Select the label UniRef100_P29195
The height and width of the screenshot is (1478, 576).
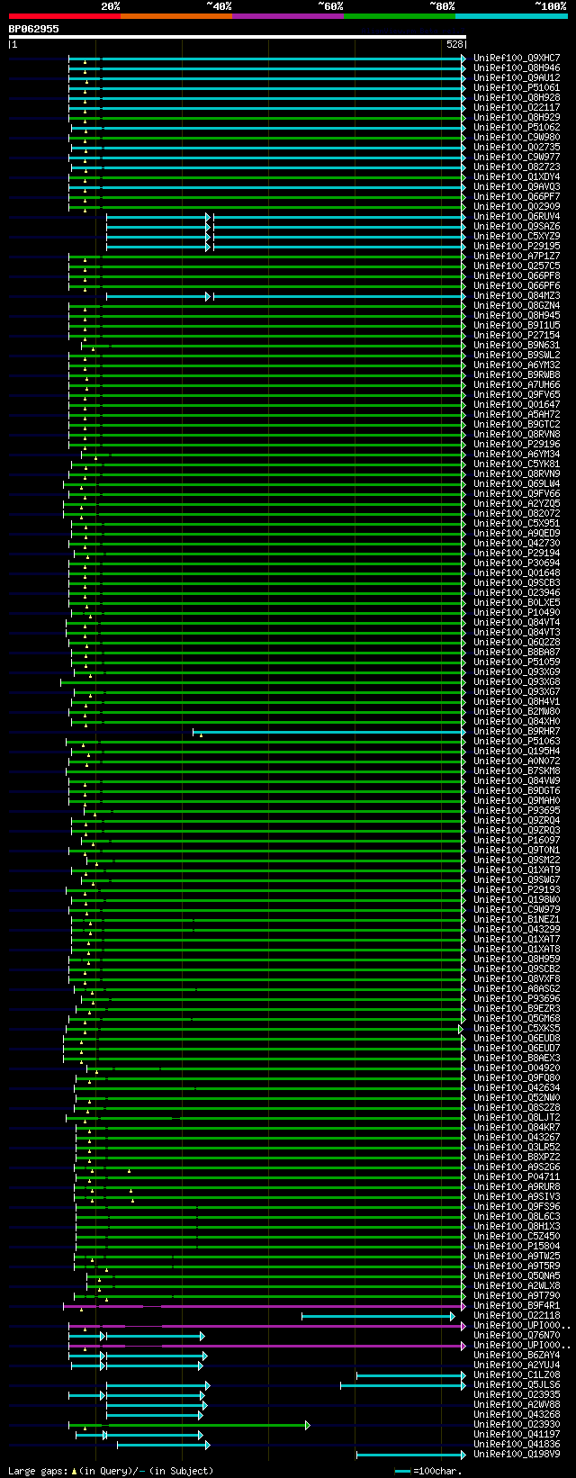(x=517, y=246)
